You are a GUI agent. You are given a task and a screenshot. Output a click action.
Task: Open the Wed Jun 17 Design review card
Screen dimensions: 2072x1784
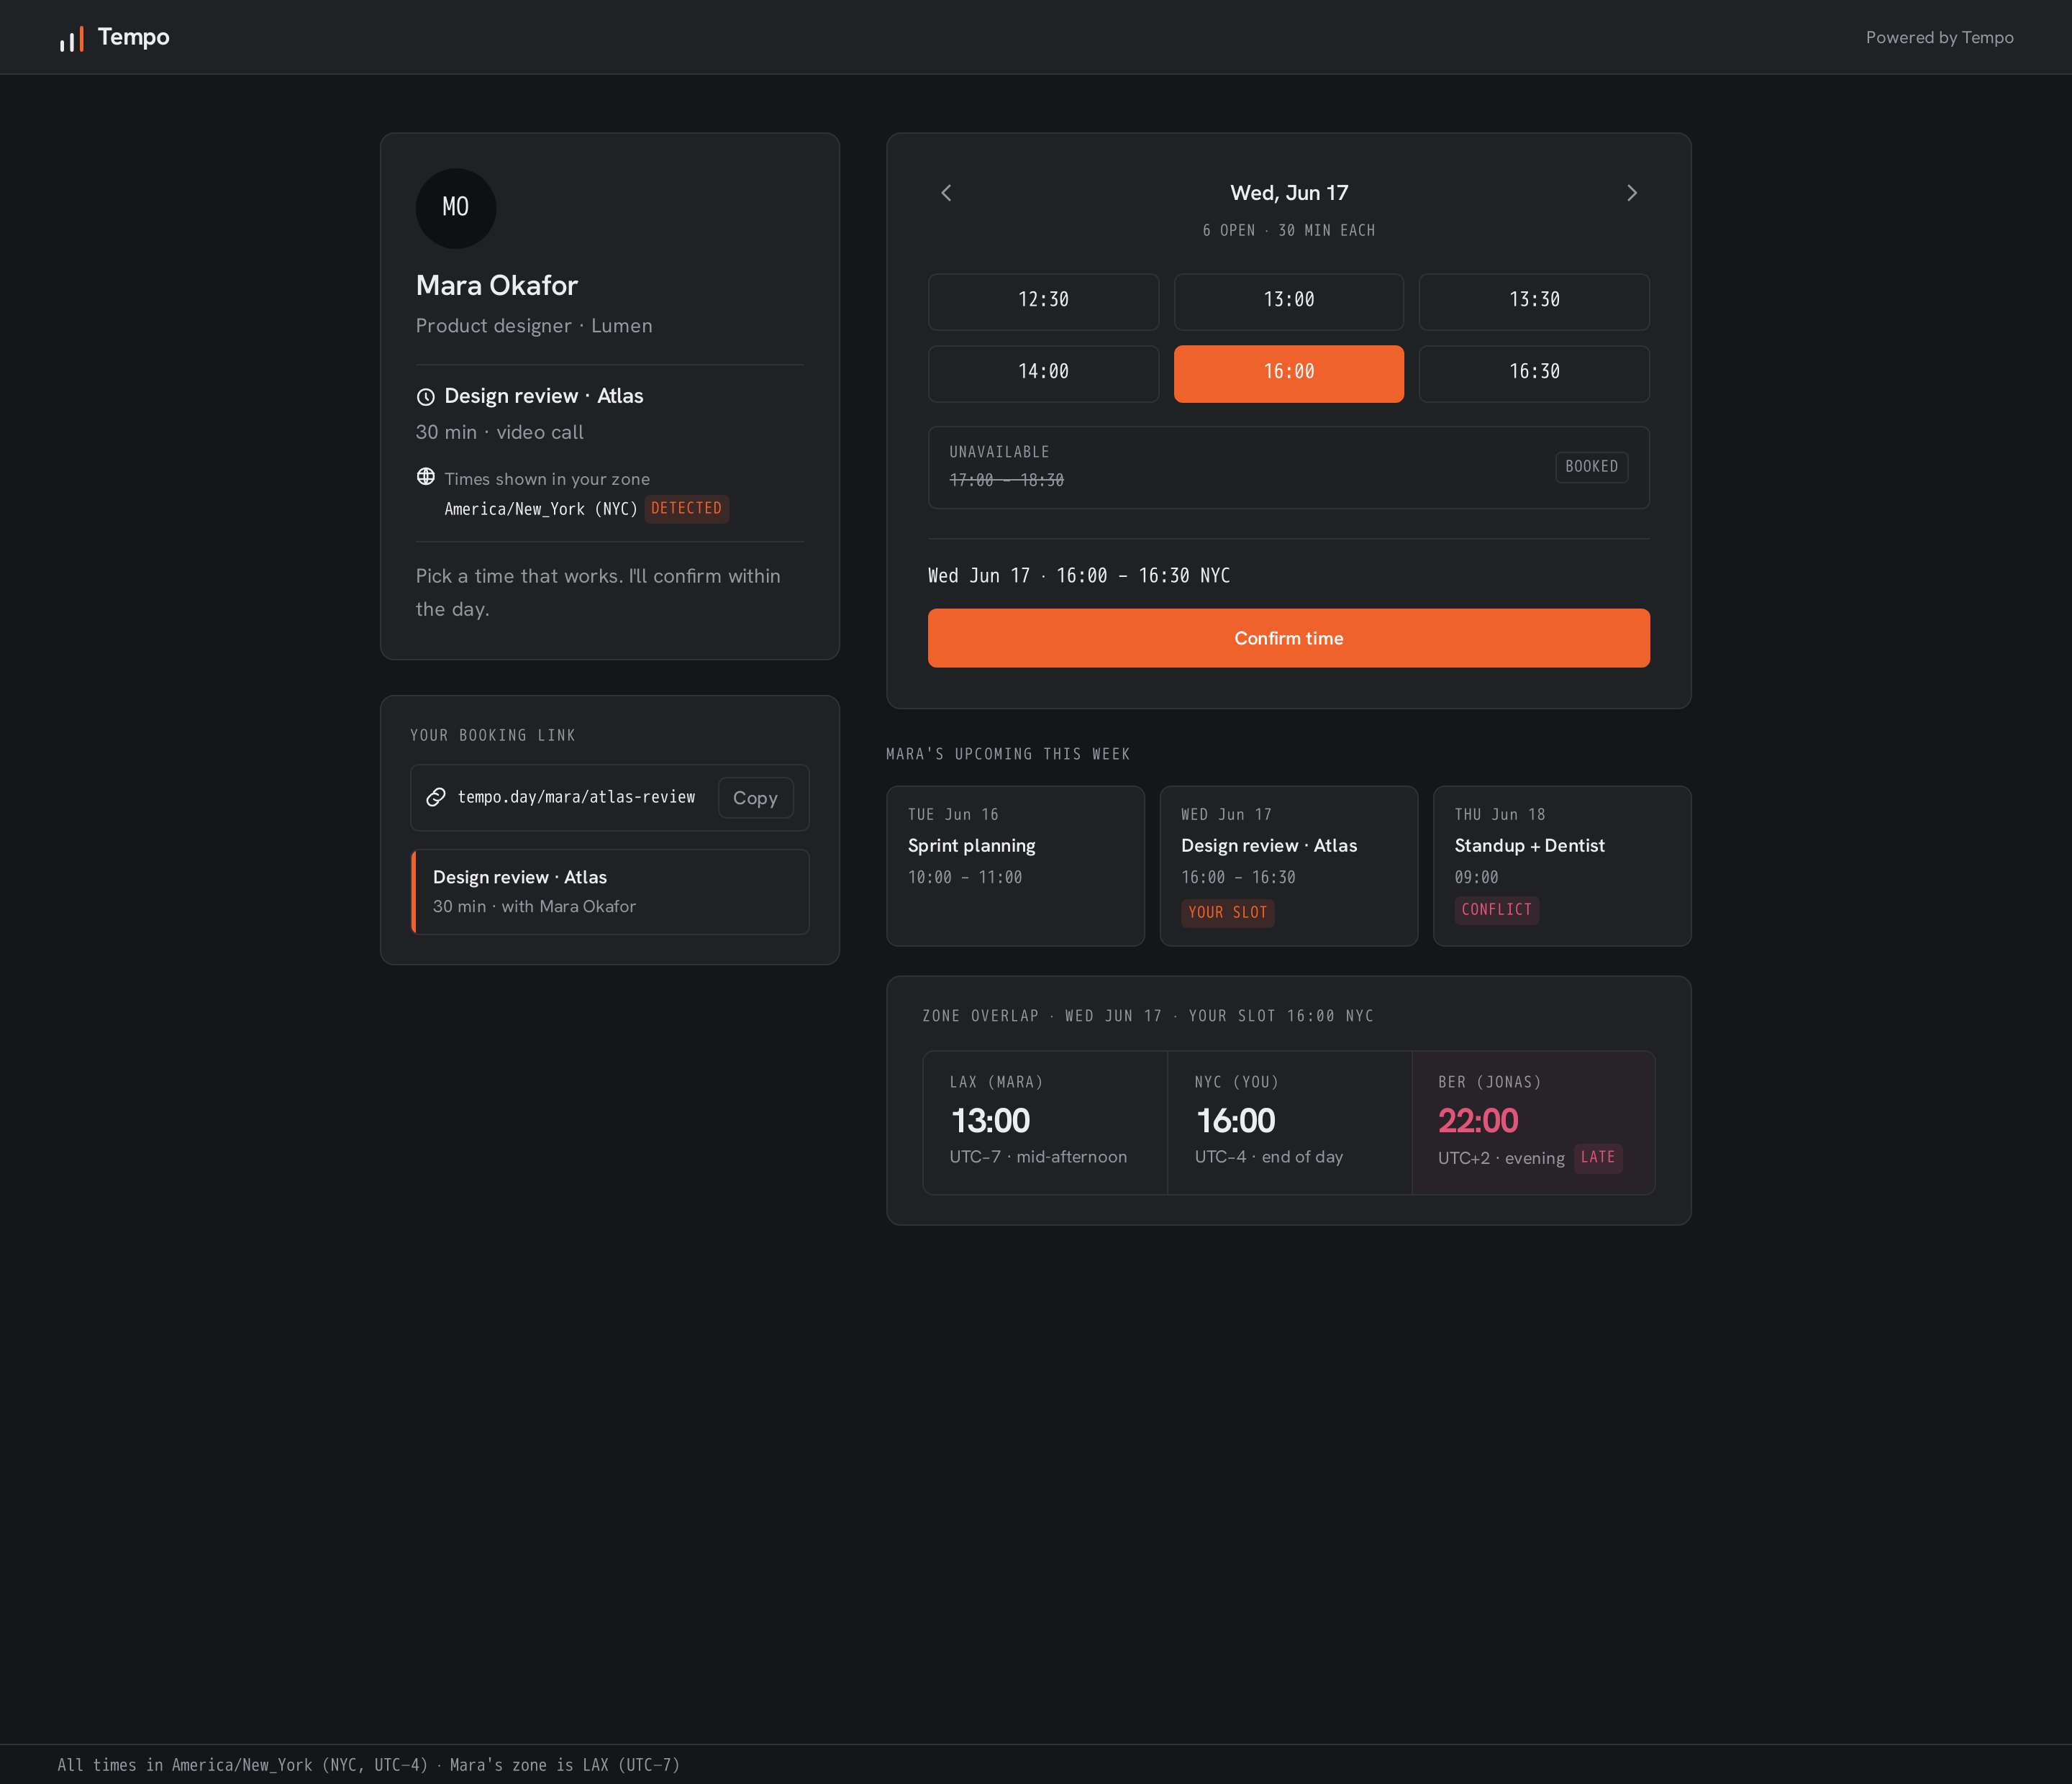coord(1289,866)
